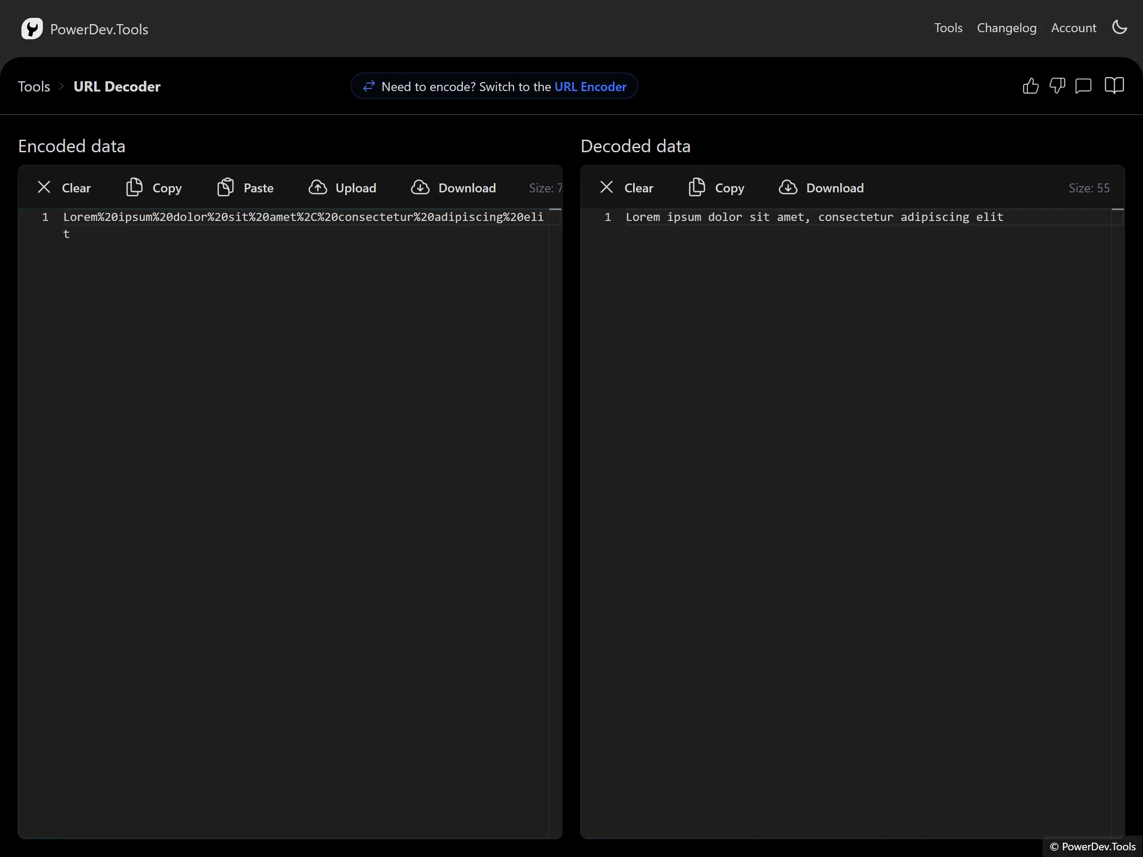
Task: Click the cloud download icon in Encoded data
Action: tap(420, 187)
